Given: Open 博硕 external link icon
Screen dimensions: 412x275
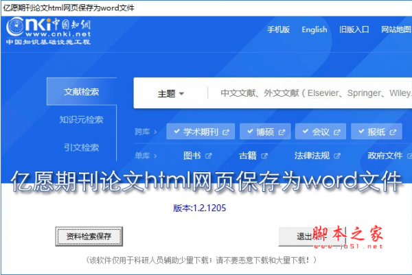Looking at the screenshot, I should [x=282, y=132].
